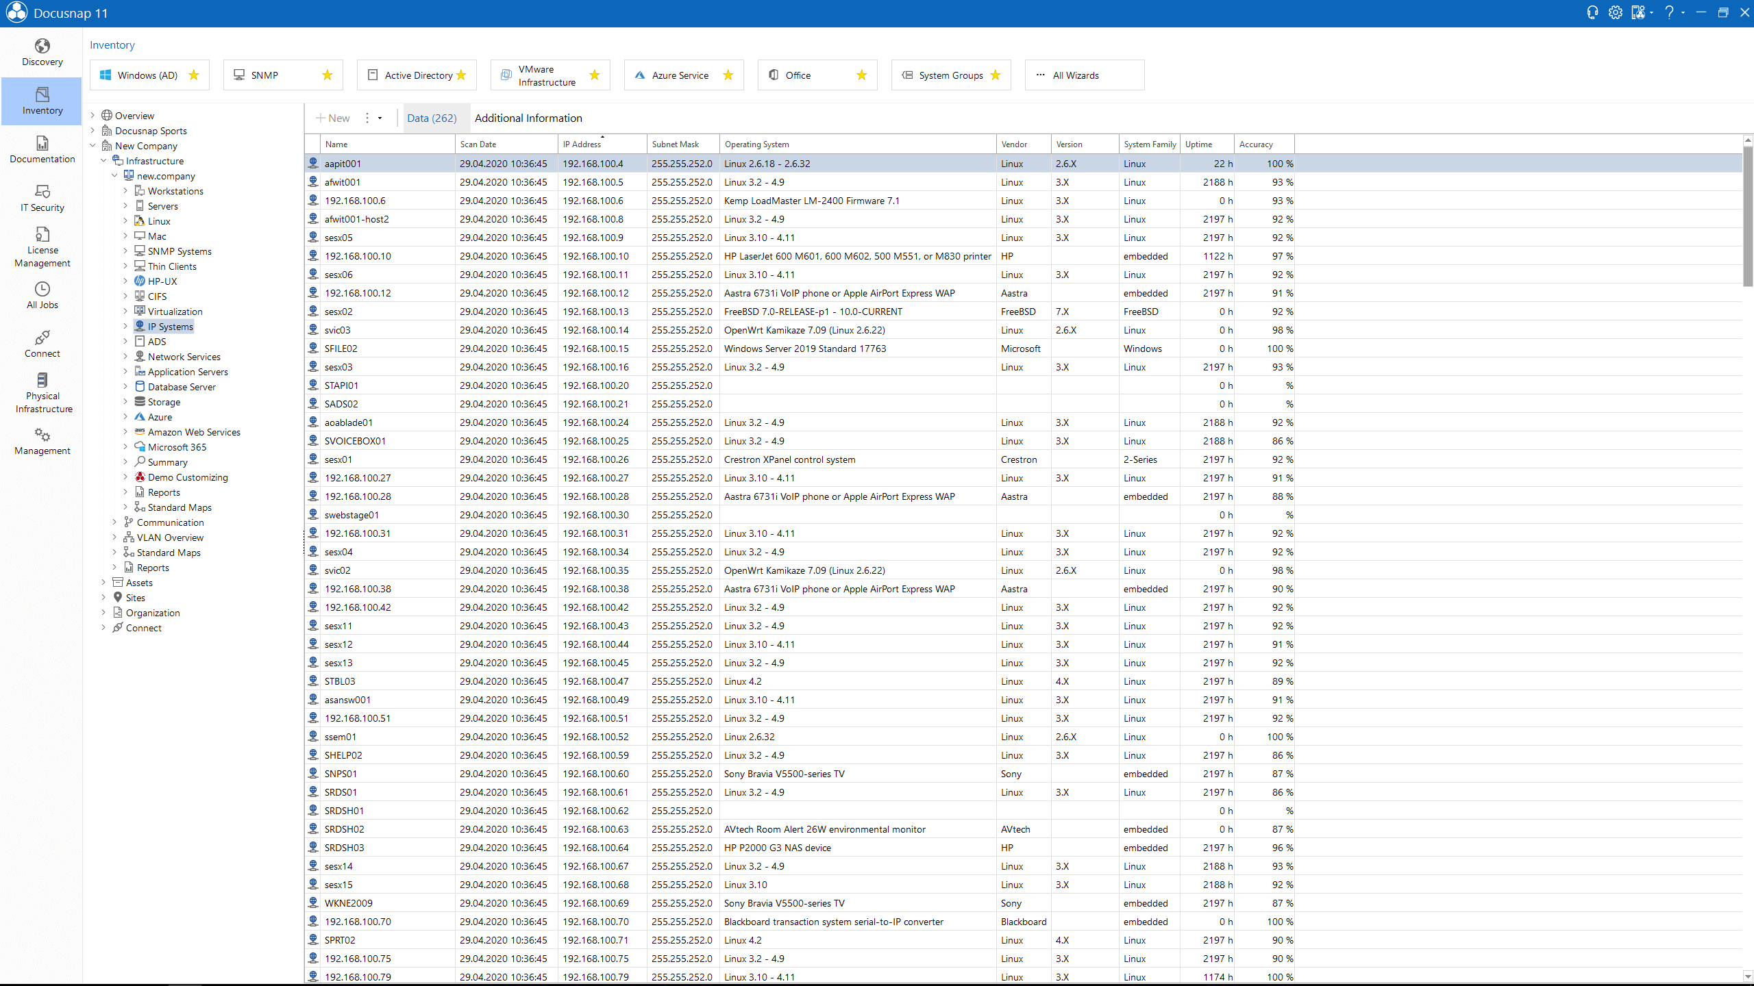Image resolution: width=1754 pixels, height=986 pixels.
Task: Click scroll down arrow of data table
Action: coord(1748,977)
